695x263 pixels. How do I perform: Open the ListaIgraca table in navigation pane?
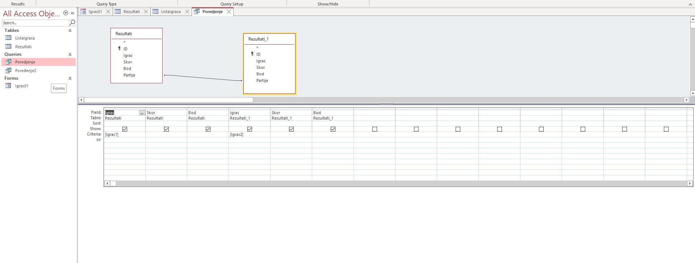coord(25,38)
